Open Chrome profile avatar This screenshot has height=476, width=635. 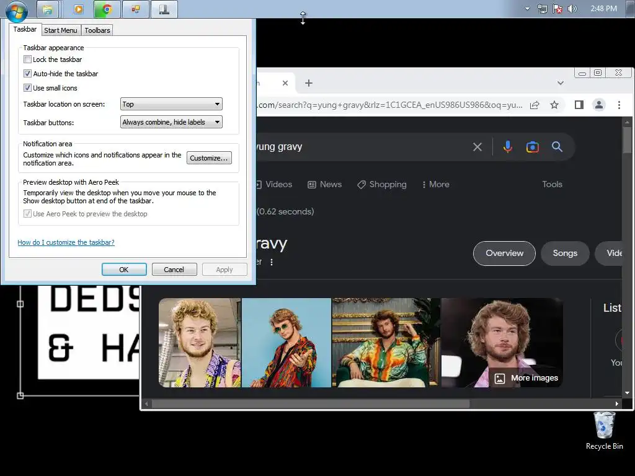599,105
